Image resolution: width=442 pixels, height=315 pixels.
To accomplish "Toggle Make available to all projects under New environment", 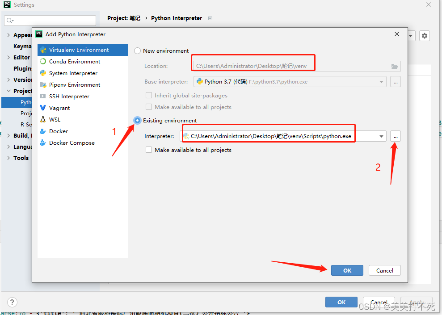I will click(x=149, y=107).
